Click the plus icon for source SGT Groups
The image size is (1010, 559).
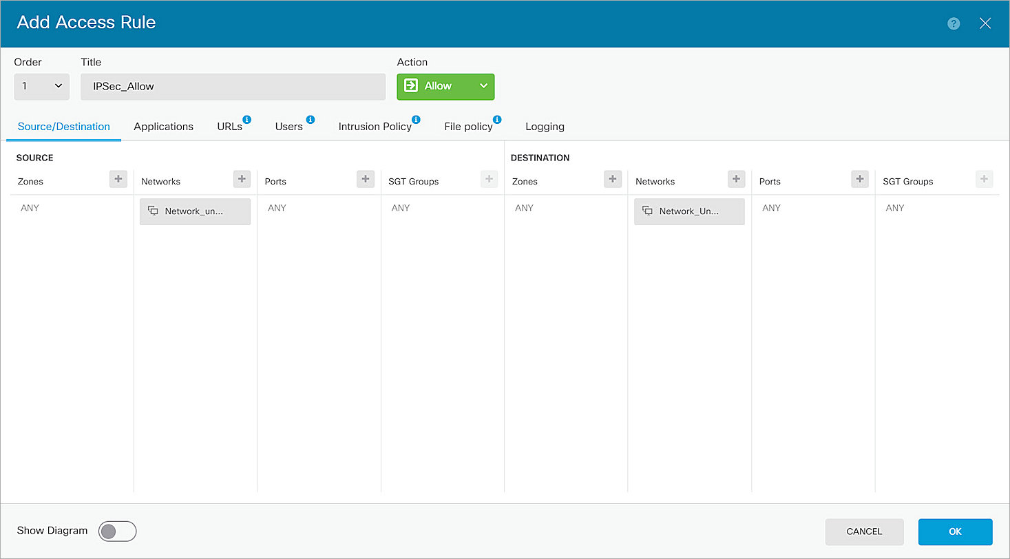[x=489, y=179]
